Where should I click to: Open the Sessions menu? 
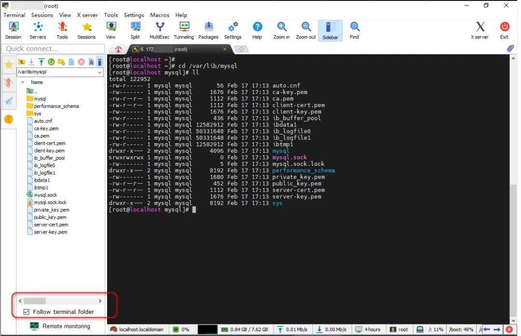(x=42, y=15)
